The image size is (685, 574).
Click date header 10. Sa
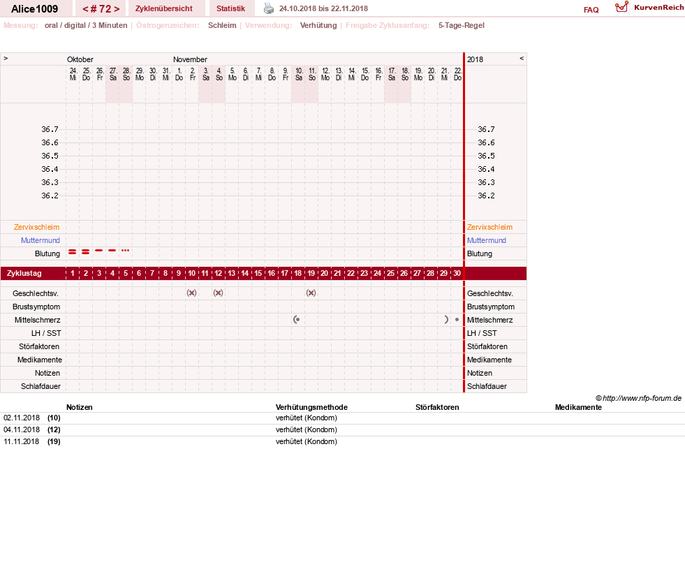(299, 74)
